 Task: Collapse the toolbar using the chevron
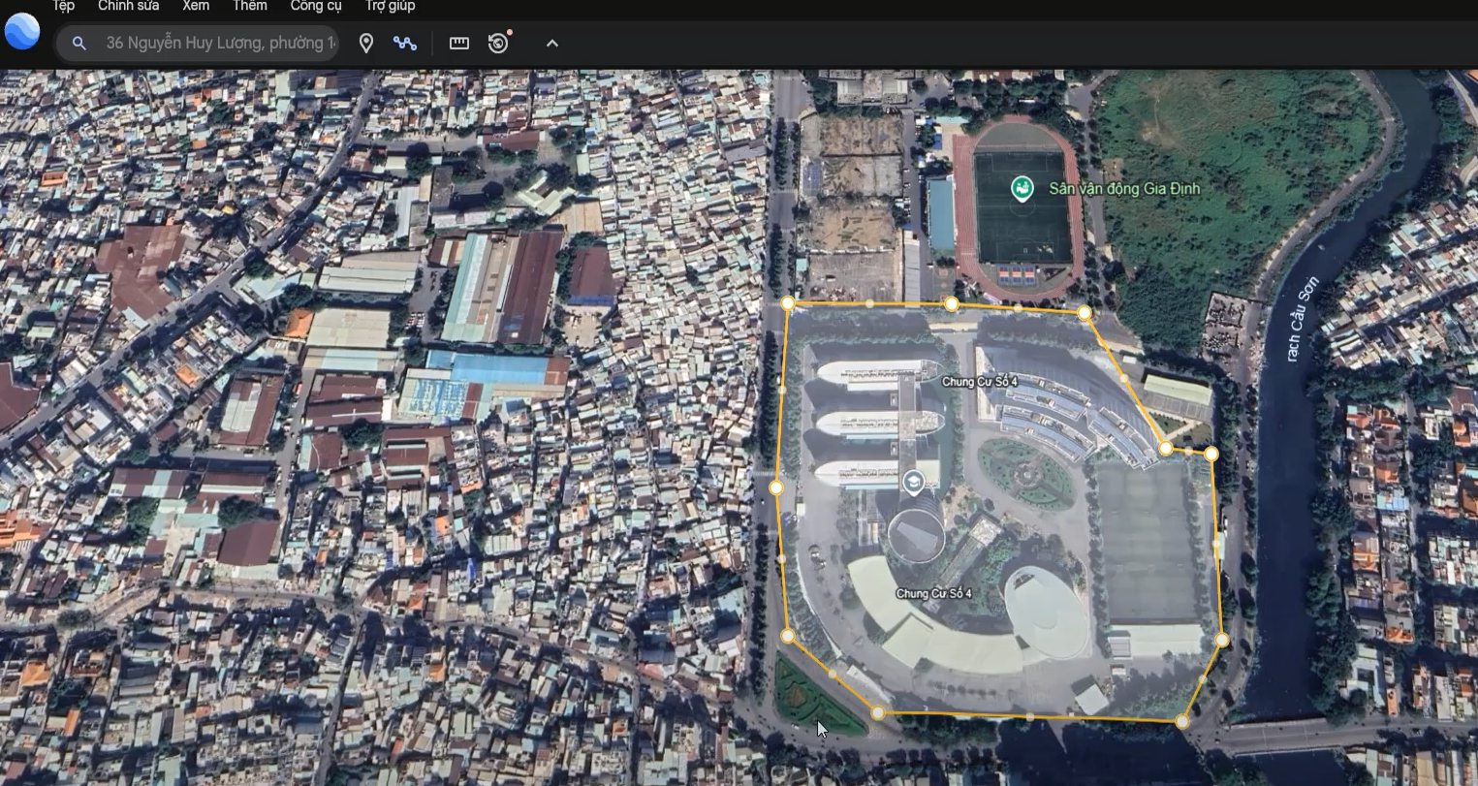[550, 43]
